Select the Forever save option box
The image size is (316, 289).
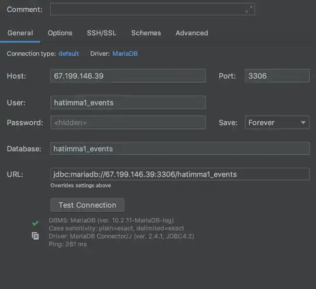pos(277,123)
